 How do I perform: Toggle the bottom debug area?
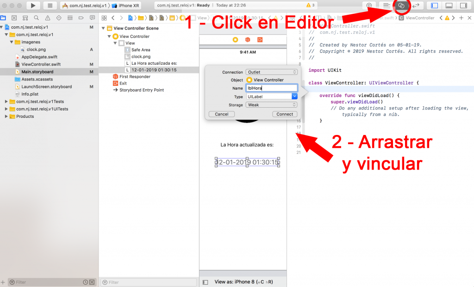[449, 6]
